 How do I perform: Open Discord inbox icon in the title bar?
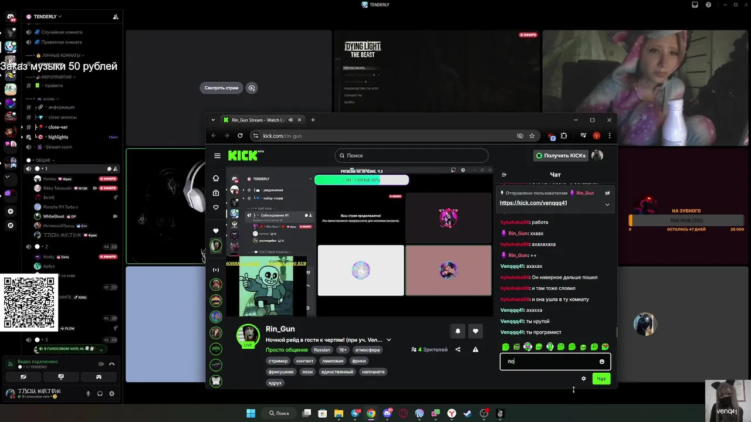(695, 5)
